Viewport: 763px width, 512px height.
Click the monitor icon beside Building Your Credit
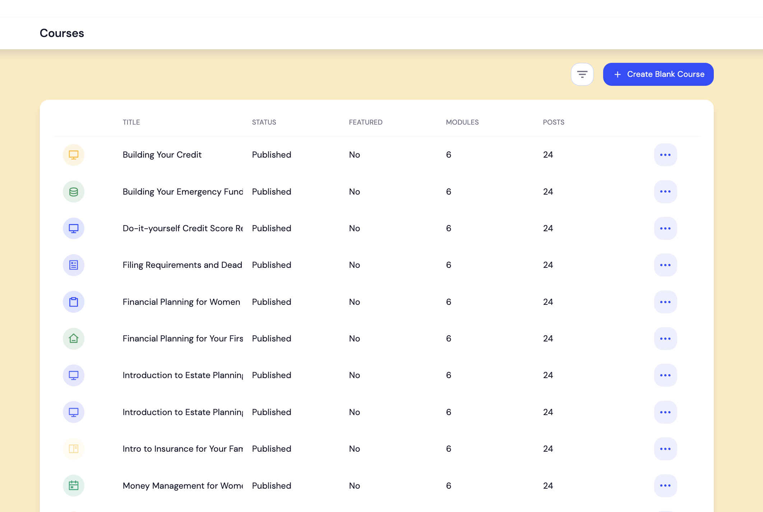coord(73,155)
